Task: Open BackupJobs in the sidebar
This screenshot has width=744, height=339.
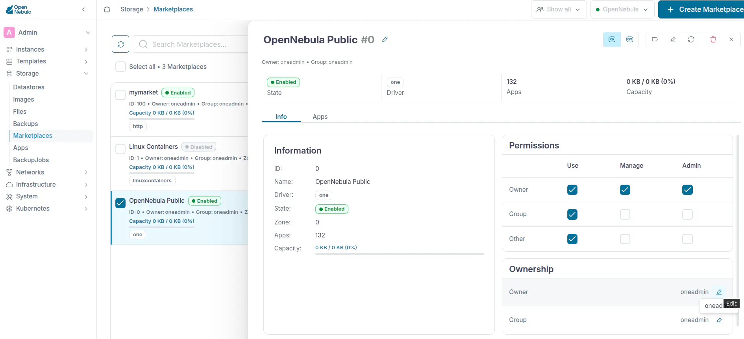Action: click(31, 160)
